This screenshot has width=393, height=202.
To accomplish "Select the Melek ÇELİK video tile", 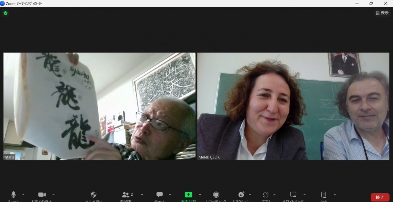I will (293, 106).
